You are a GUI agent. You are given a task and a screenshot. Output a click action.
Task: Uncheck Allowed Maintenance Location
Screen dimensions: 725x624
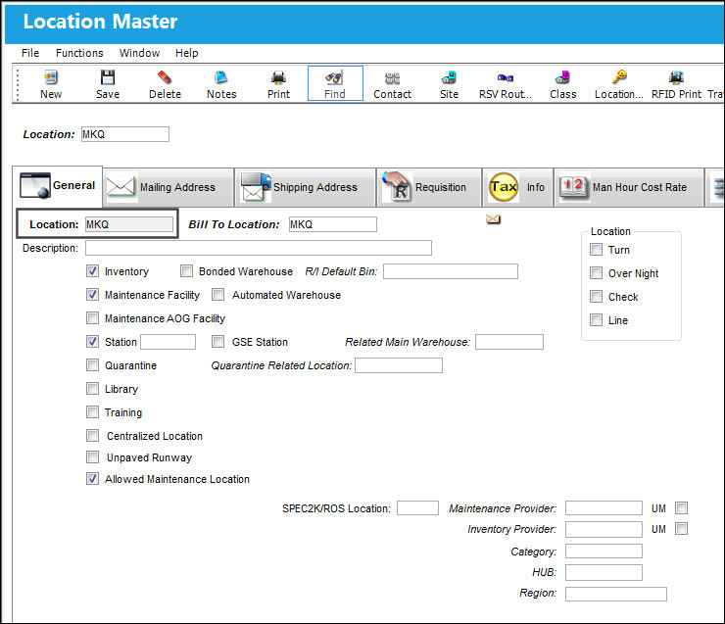tap(92, 478)
